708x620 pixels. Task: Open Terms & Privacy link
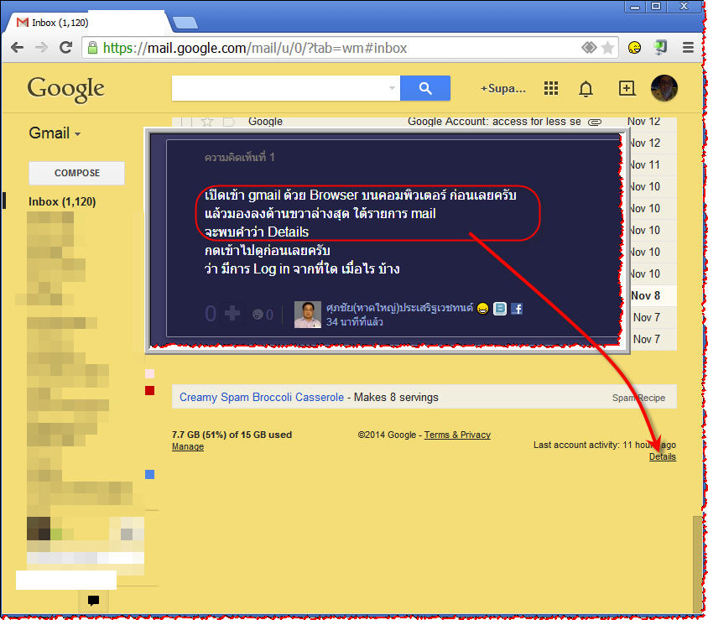457,435
